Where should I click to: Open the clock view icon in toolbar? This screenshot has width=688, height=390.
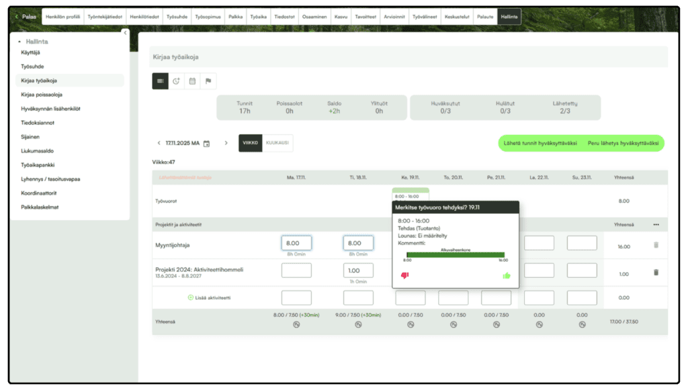point(176,81)
